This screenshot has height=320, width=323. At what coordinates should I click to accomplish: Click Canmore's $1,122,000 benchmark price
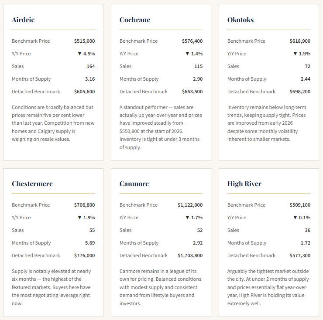click(190, 205)
